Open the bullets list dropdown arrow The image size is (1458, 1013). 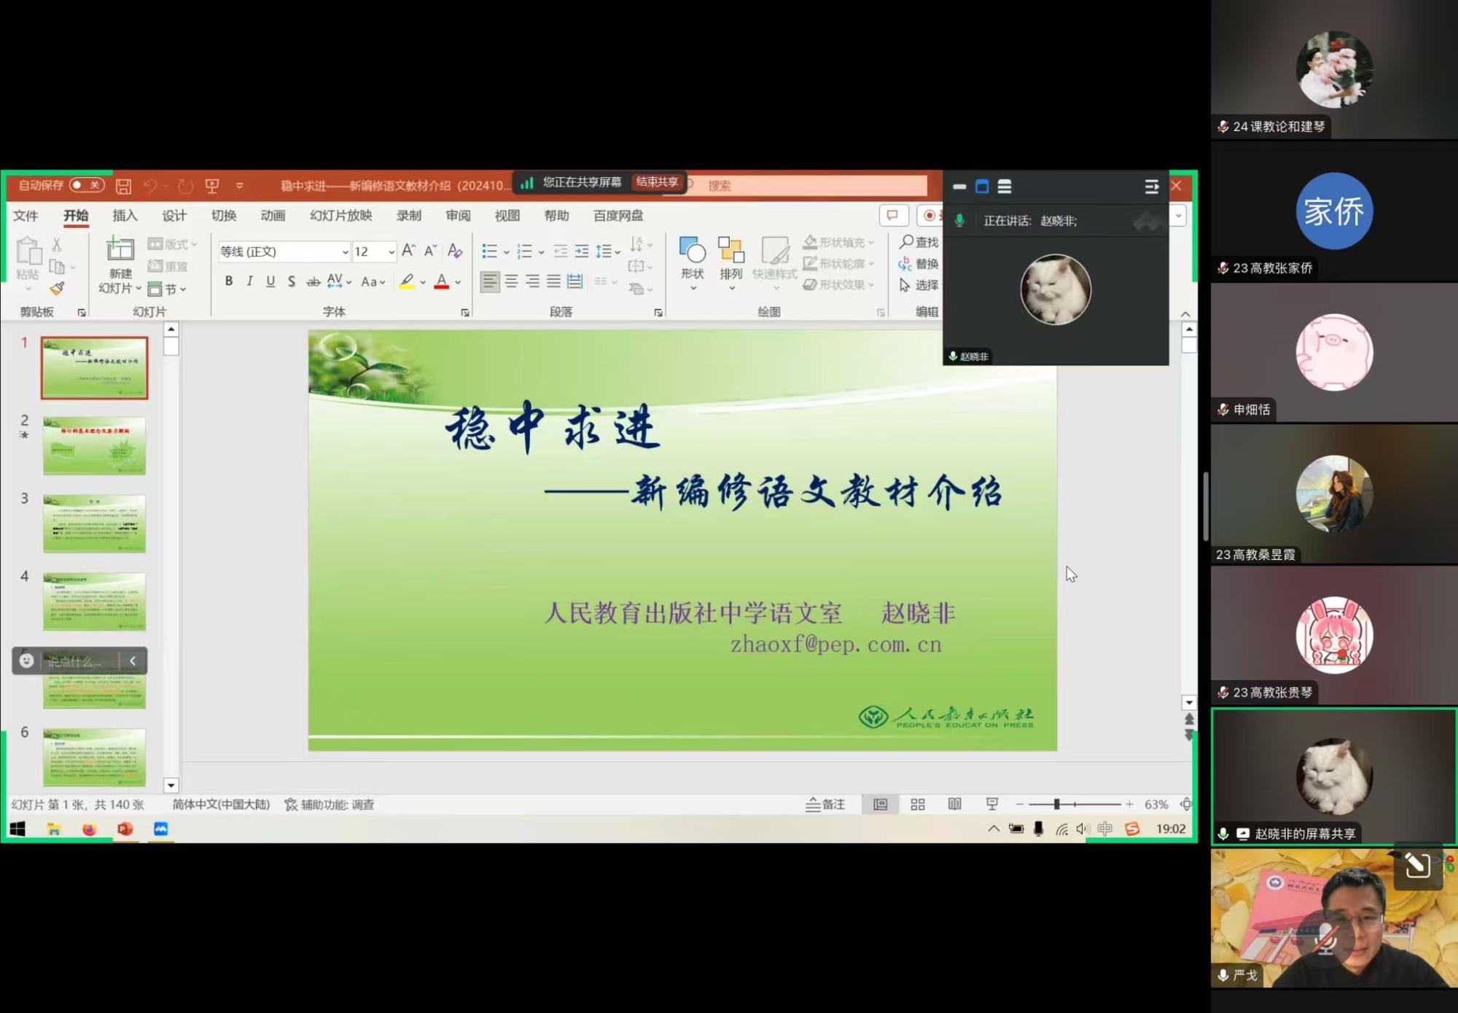(x=506, y=252)
